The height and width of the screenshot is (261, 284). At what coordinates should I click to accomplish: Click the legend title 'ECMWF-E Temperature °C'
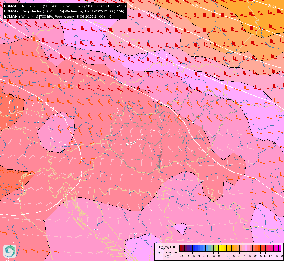click(x=167, y=252)
